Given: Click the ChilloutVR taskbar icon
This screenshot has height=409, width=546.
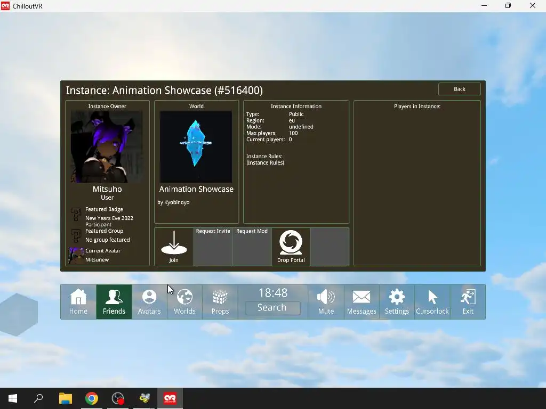Looking at the screenshot, I should [170, 398].
